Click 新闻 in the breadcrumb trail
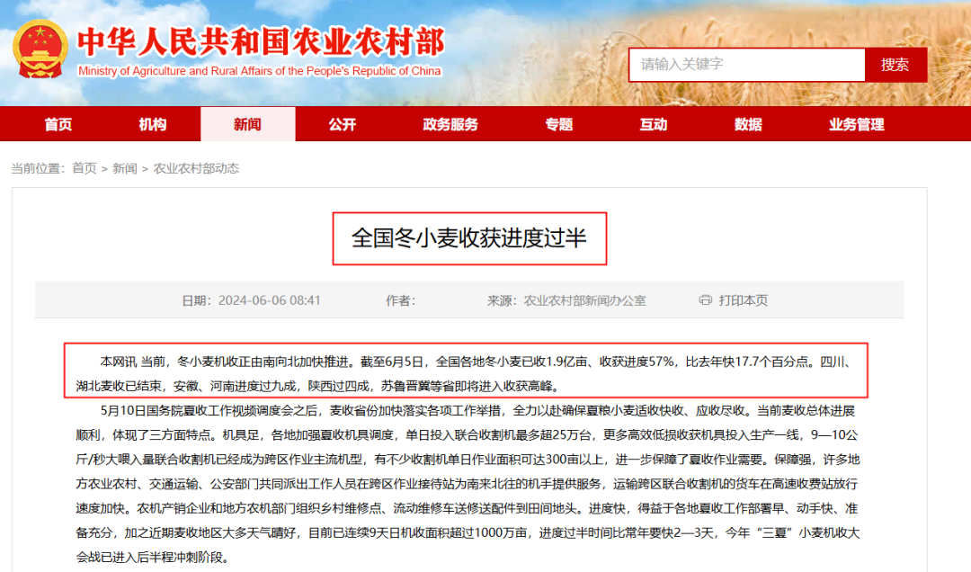The width and height of the screenshot is (971, 572). click(x=126, y=168)
